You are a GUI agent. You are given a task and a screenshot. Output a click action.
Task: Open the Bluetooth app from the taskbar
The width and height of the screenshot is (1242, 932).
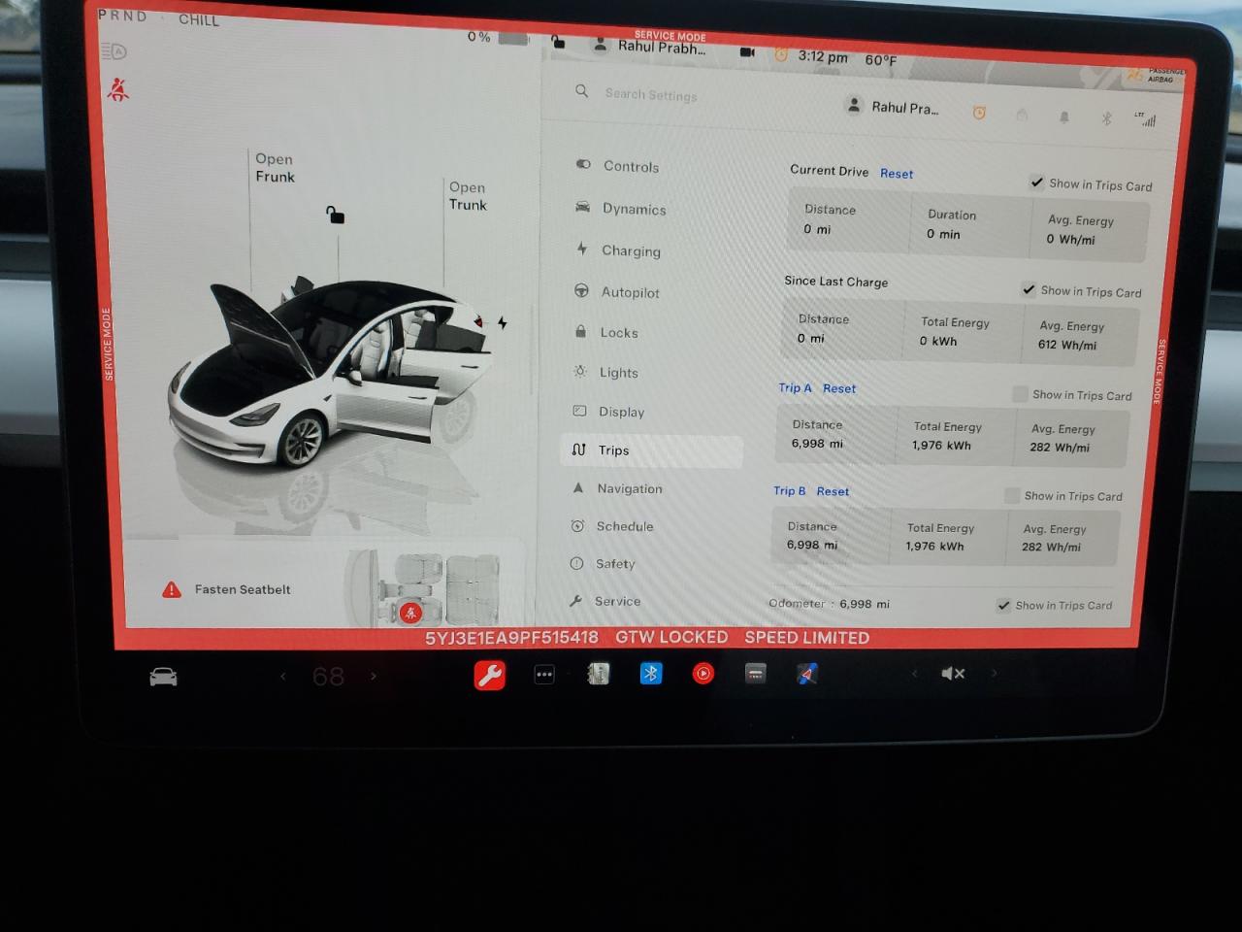pyautogui.click(x=650, y=673)
